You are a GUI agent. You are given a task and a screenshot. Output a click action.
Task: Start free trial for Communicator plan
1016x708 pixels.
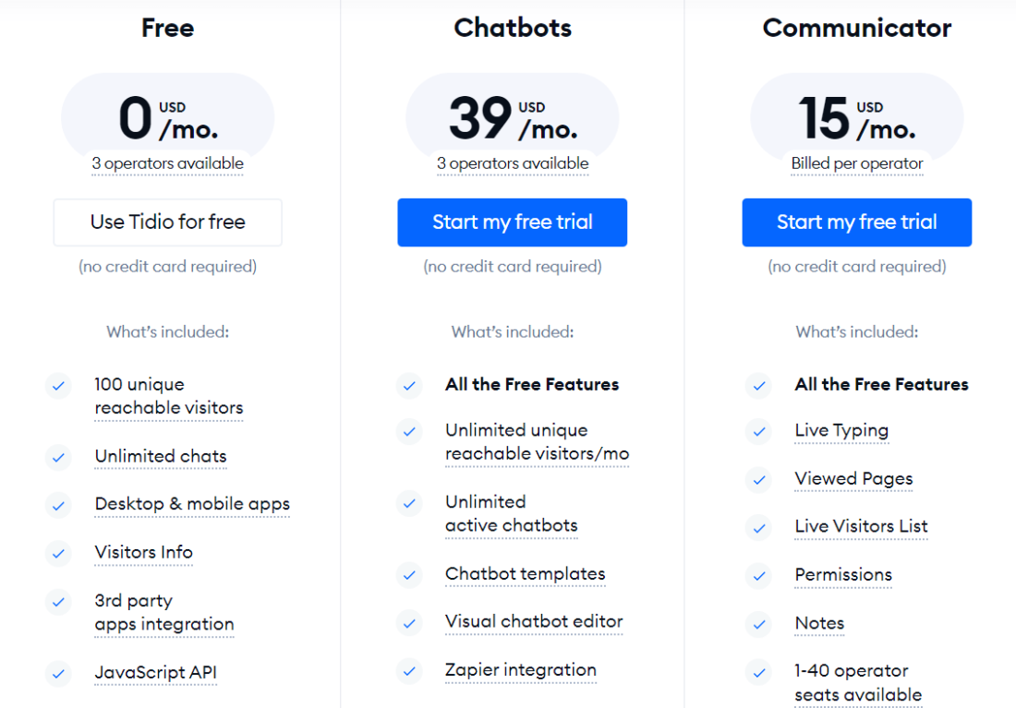(856, 222)
